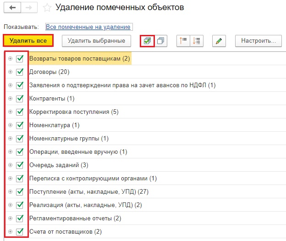Click the collapse all groups icon

pos(198,41)
